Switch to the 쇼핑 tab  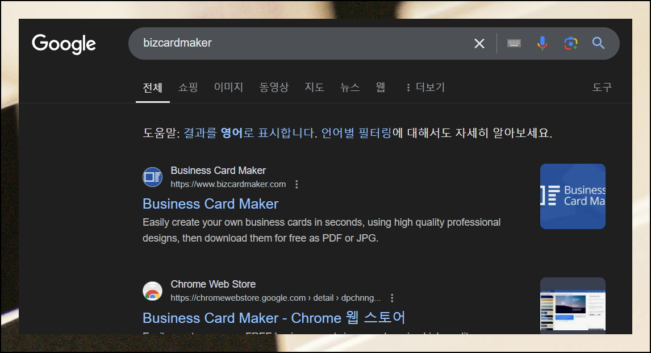pyautogui.click(x=188, y=87)
